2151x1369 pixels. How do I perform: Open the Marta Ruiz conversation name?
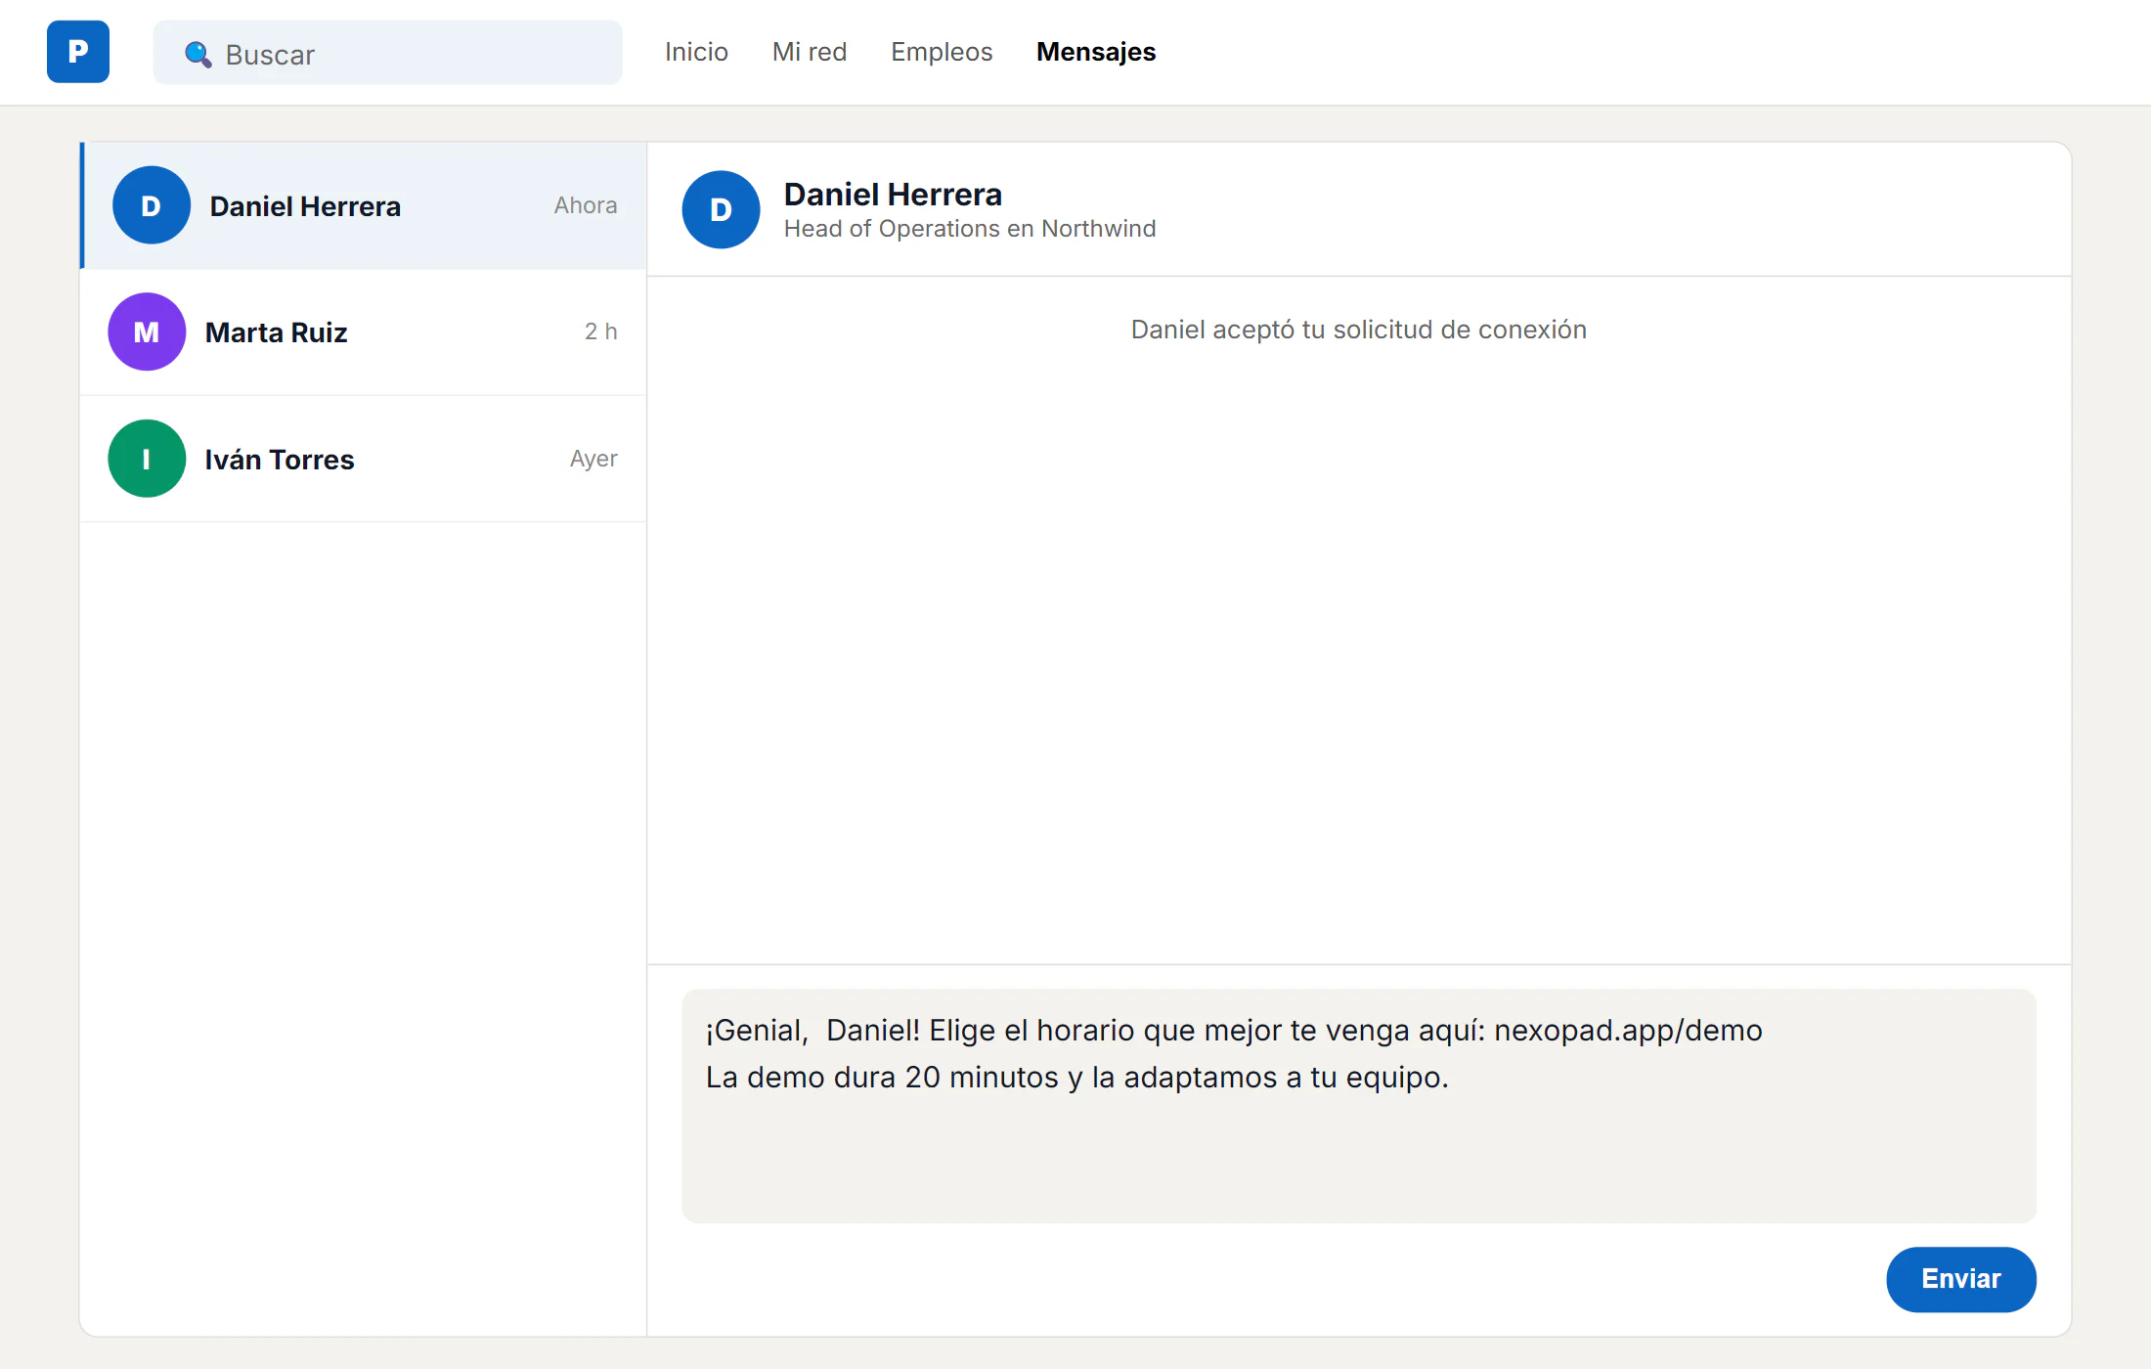tap(277, 332)
